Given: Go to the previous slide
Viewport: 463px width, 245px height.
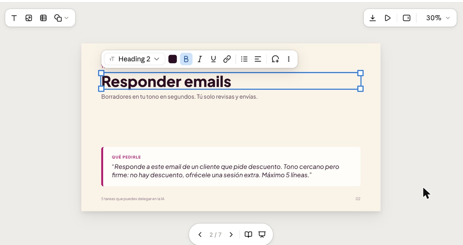Looking at the screenshot, I should click(200, 234).
